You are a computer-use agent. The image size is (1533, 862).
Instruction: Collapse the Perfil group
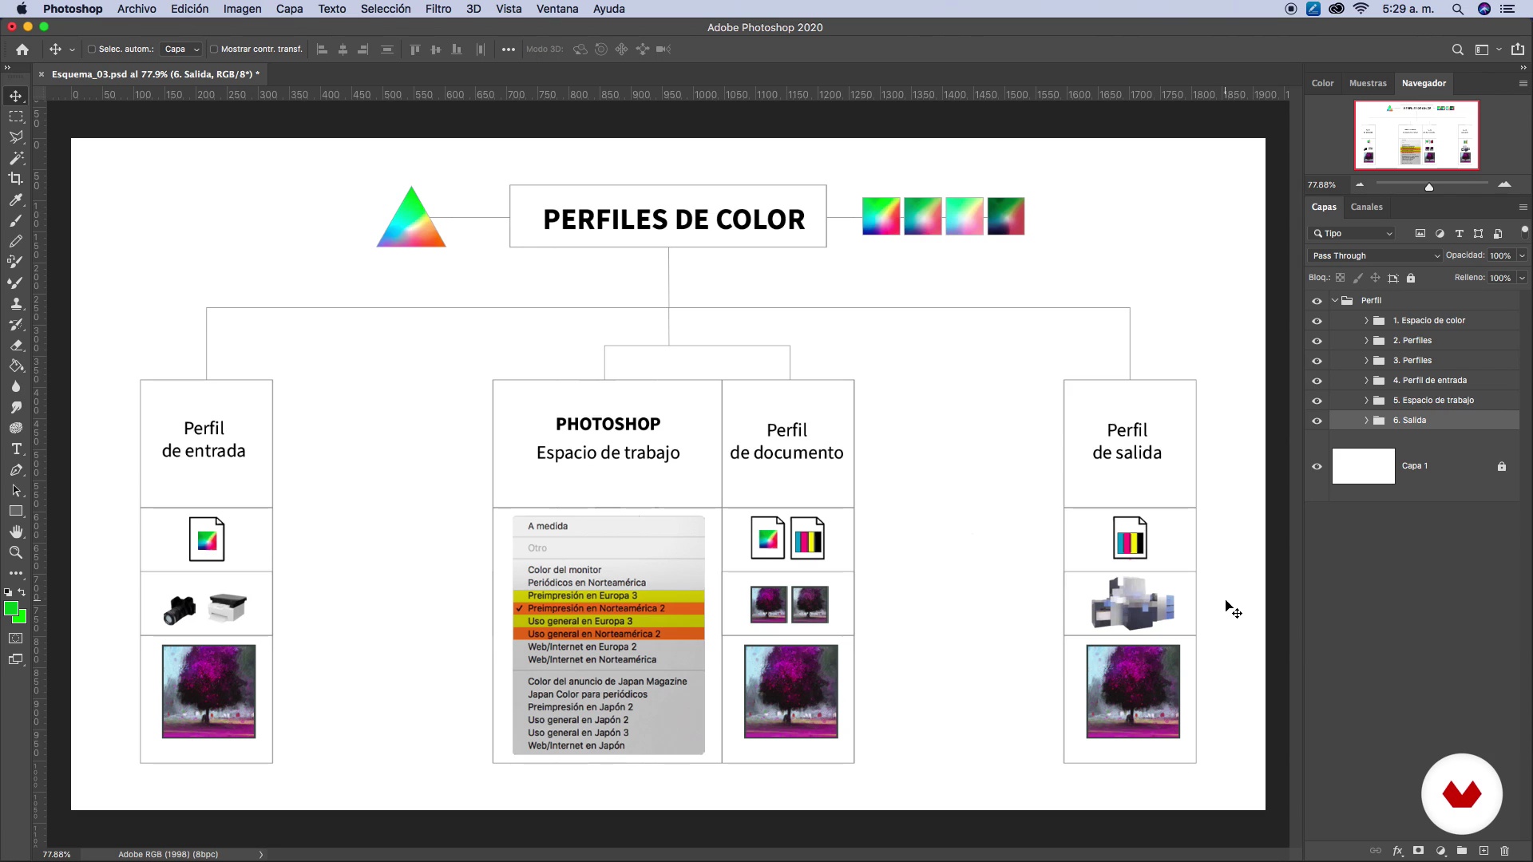click(x=1335, y=301)
